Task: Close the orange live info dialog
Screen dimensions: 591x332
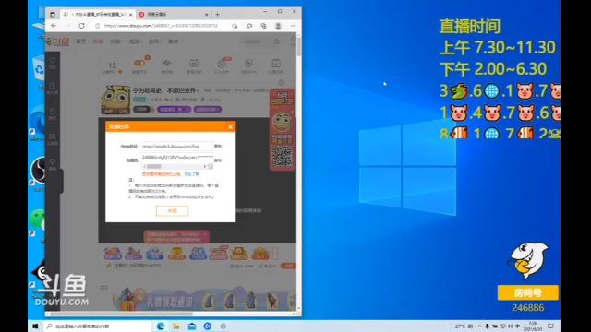Action: [x=230, y=127]
